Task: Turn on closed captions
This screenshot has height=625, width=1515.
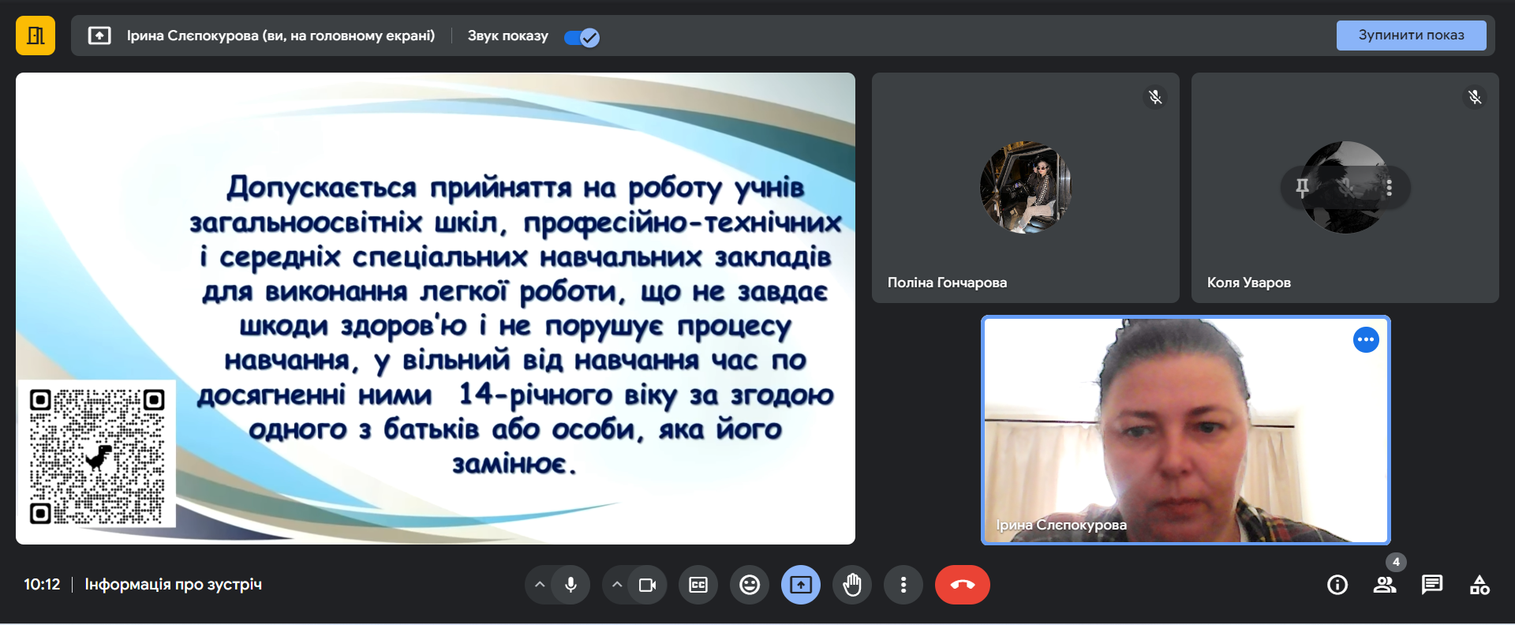Action: (698, 585)
